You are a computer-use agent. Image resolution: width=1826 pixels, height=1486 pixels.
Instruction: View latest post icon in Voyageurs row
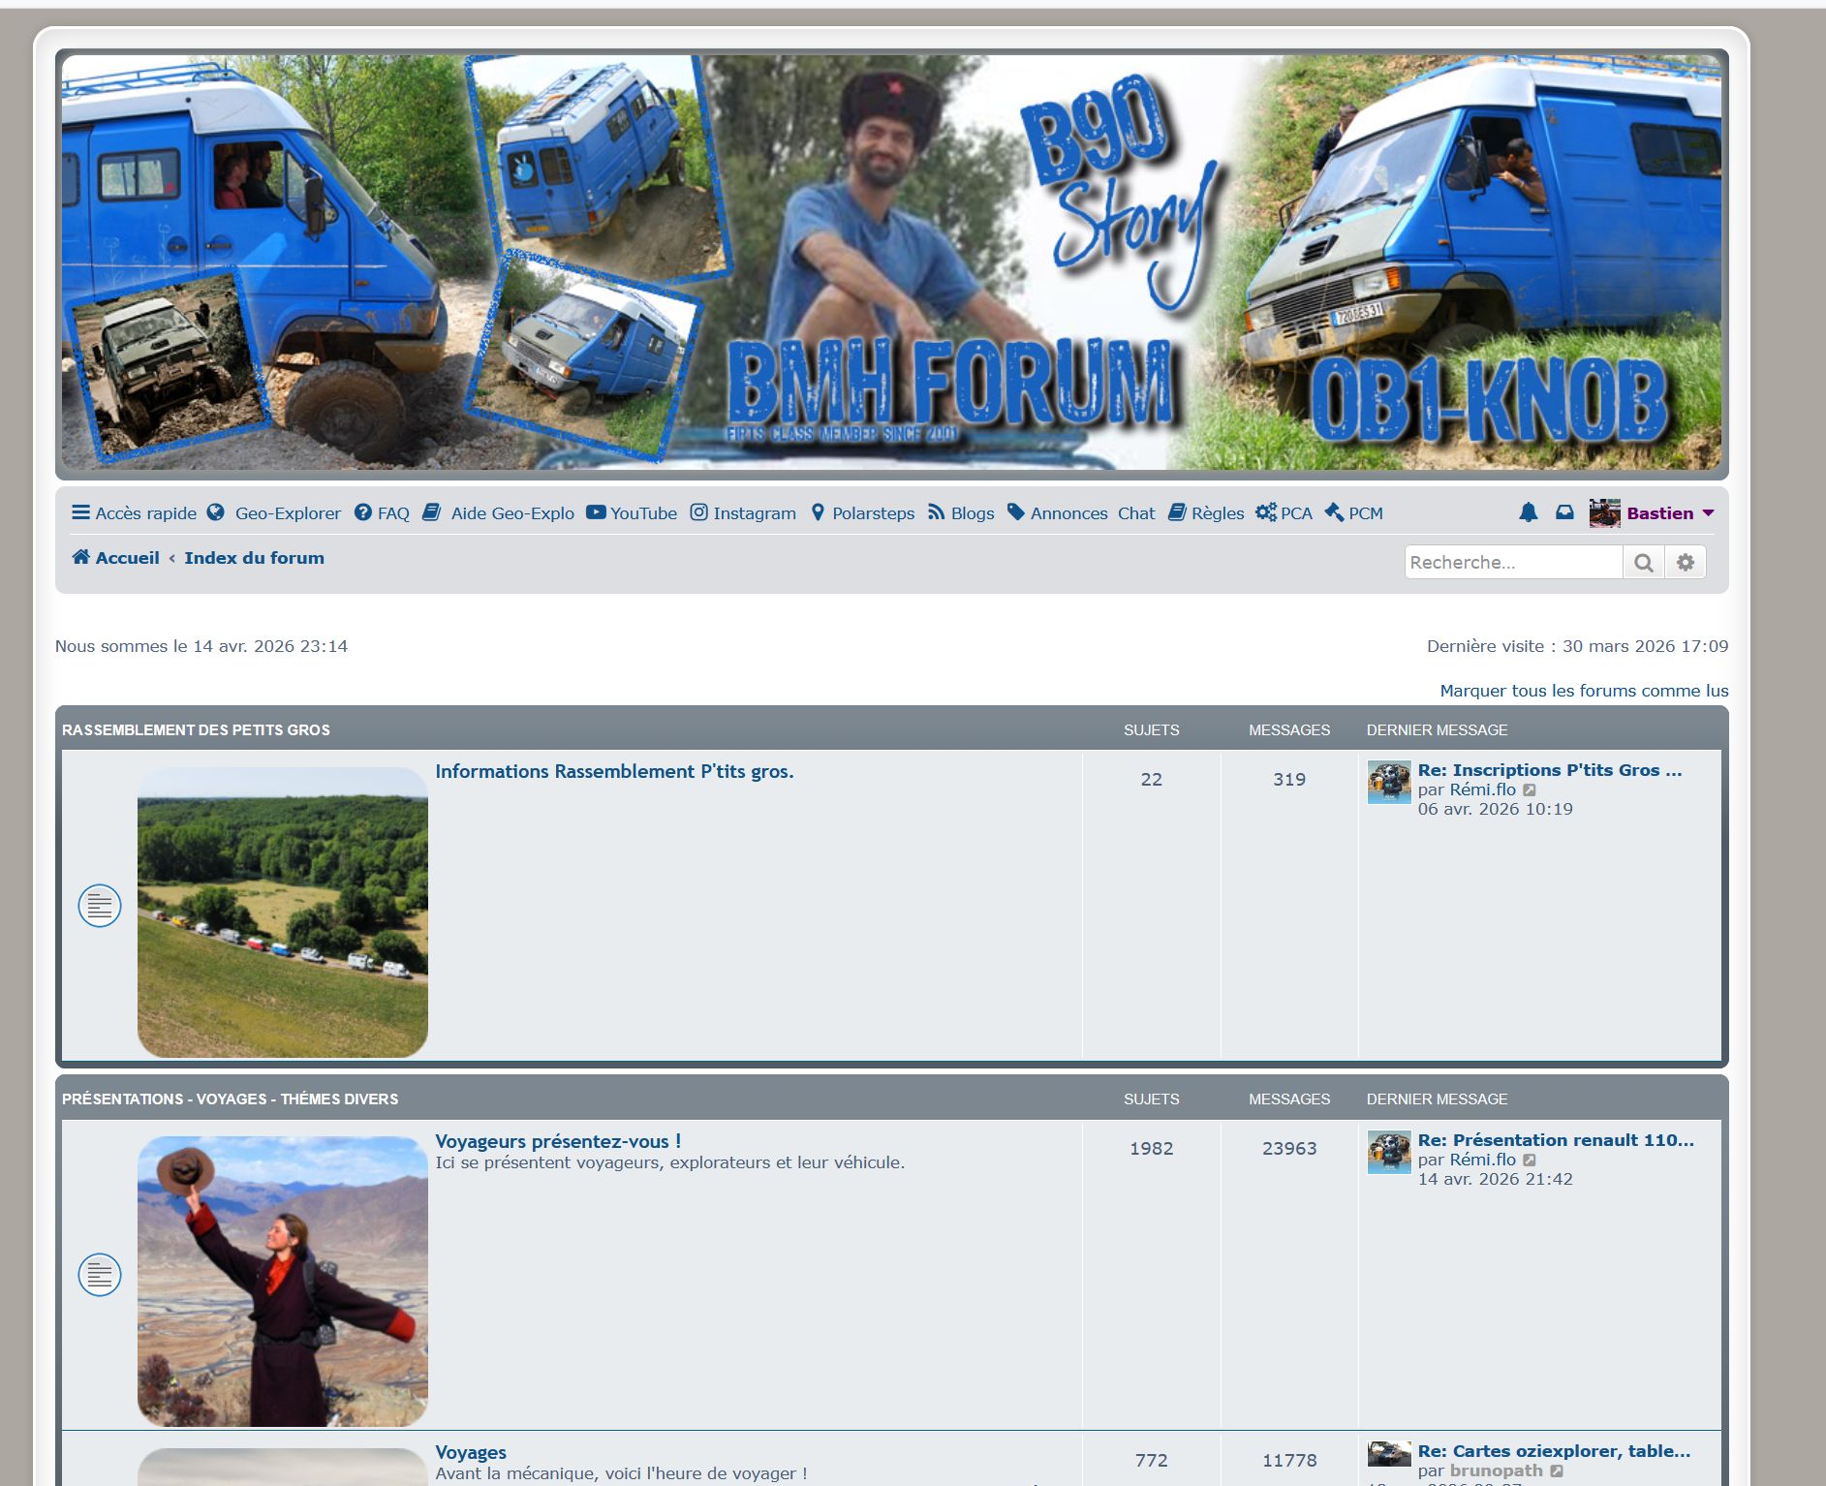coord(1530,1161)
